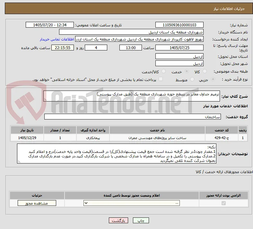The height and width of the screenshot is (229, 253).
Task: Toggle the mandatory license checkbox
Action: point(223,203)
